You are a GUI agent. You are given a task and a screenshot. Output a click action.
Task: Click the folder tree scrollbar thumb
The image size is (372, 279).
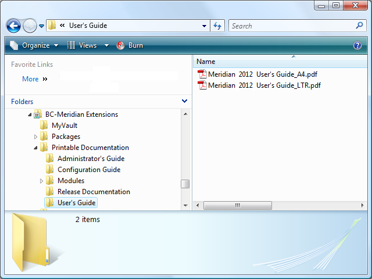pos(185,184)
